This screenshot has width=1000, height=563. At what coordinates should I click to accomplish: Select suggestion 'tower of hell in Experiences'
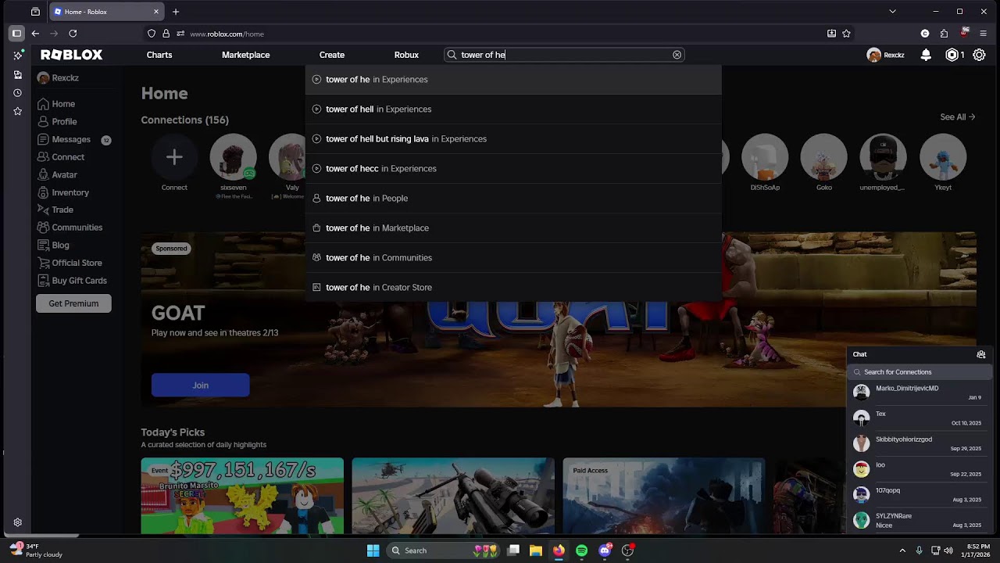point(513,109)
